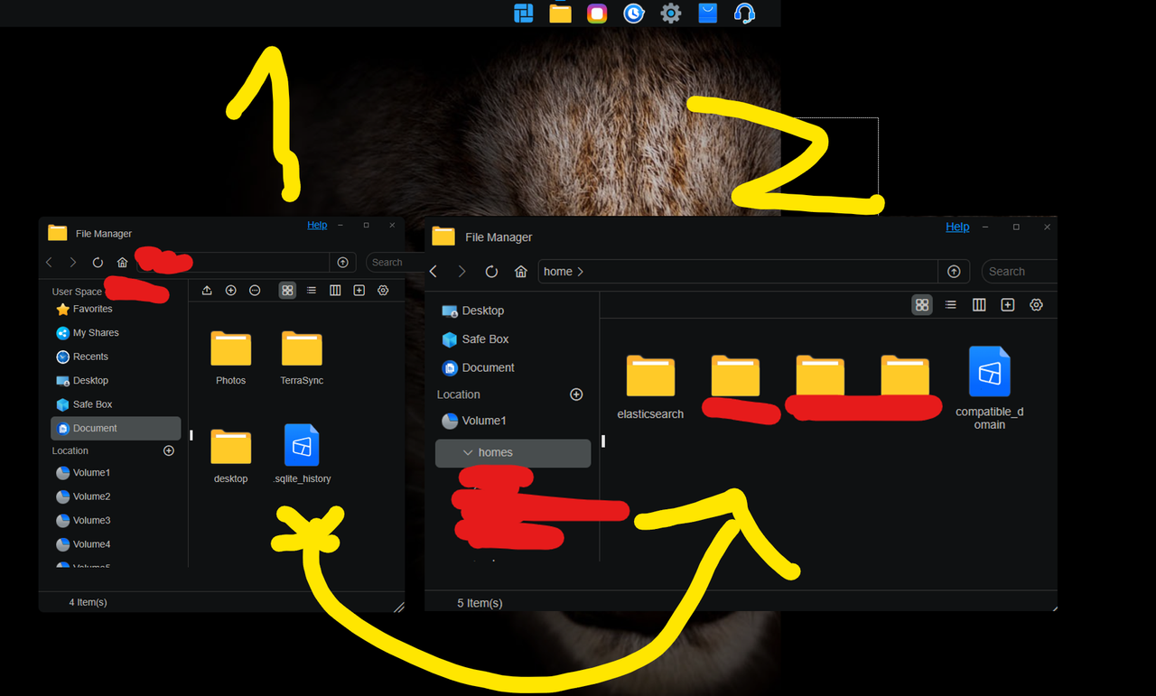Open the Help link in the right window
Image resolution: width=1156 pixels, height=696 pixels.
[x=957, y=227]
